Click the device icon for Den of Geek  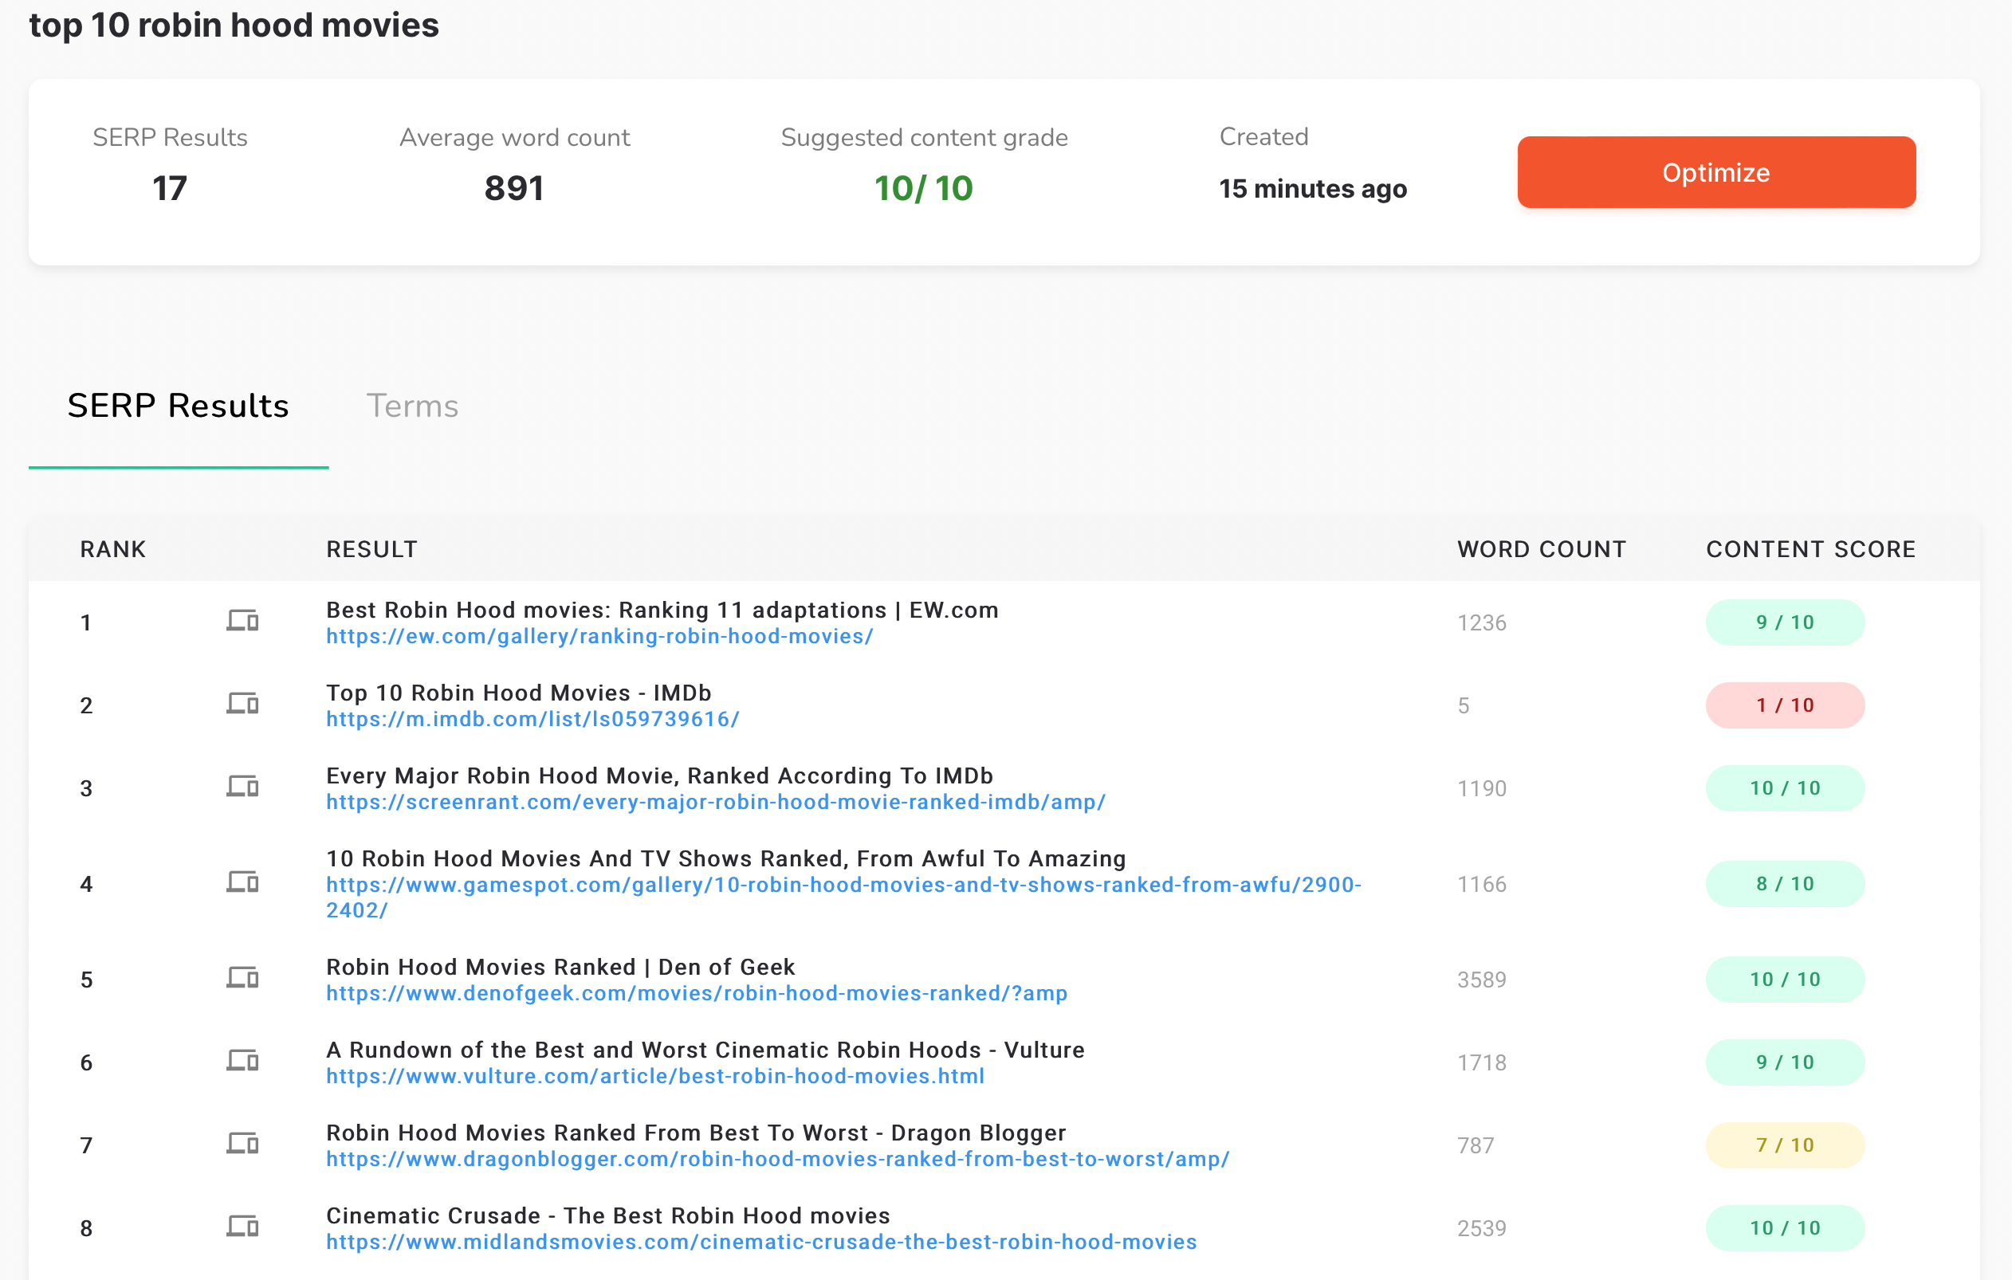pos(242,979)
